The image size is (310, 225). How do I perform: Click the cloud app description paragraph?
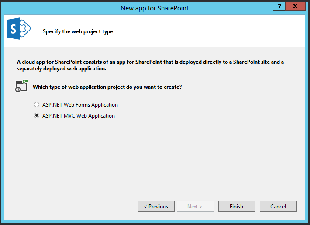pos(150,66)
